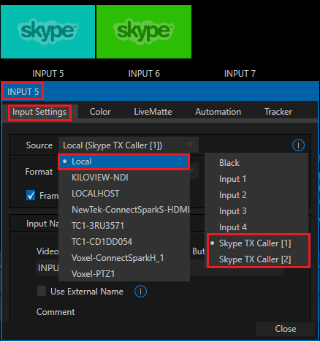Pick Voxel-ConnectSparkH_1 source
The image size is (320, 342).
[124, 258]
